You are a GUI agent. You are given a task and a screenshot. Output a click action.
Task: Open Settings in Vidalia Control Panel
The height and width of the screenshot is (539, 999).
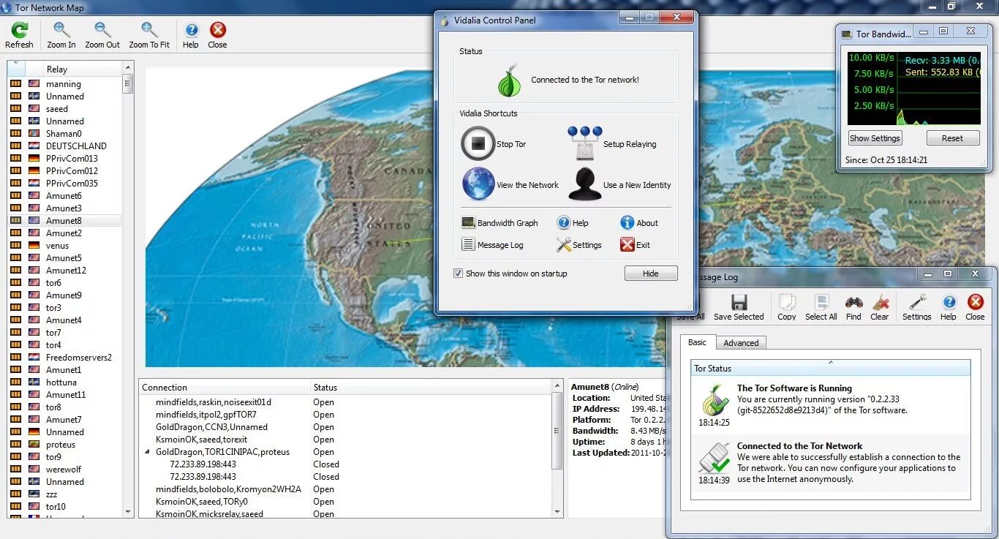[578, 245]
